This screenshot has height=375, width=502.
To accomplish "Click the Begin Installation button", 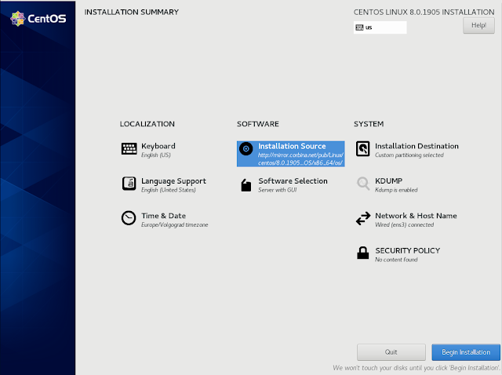I will (466, 352).
